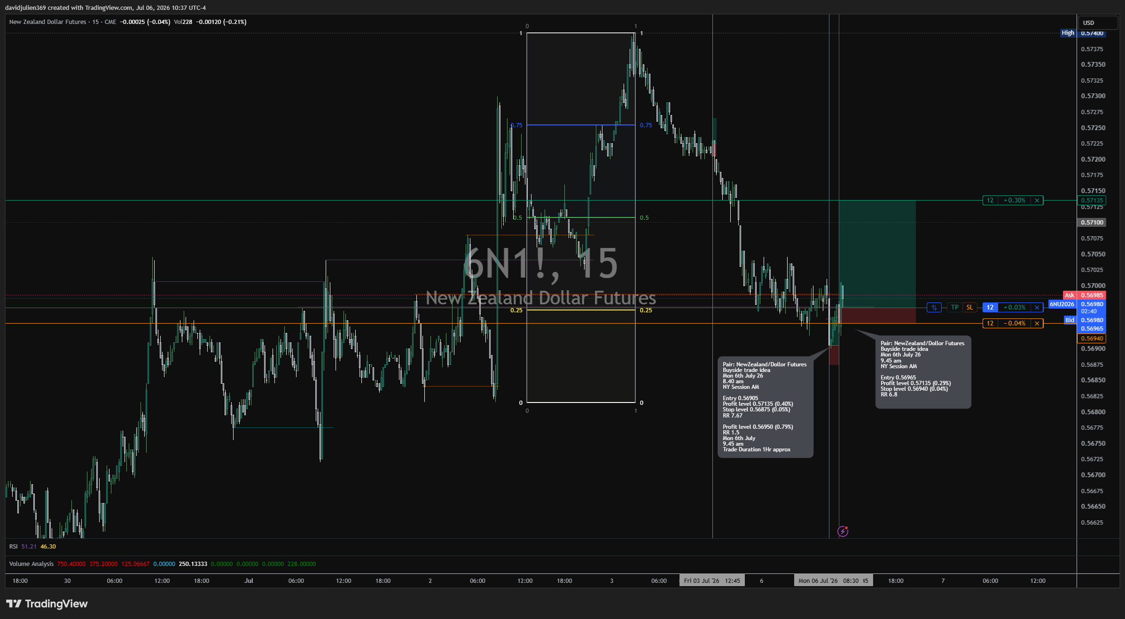Image resolution: width=1125 pixels, height=619 pixels.
Task: Select the 0.75 Fibonacci level label on right
Action: click(646, 125)
